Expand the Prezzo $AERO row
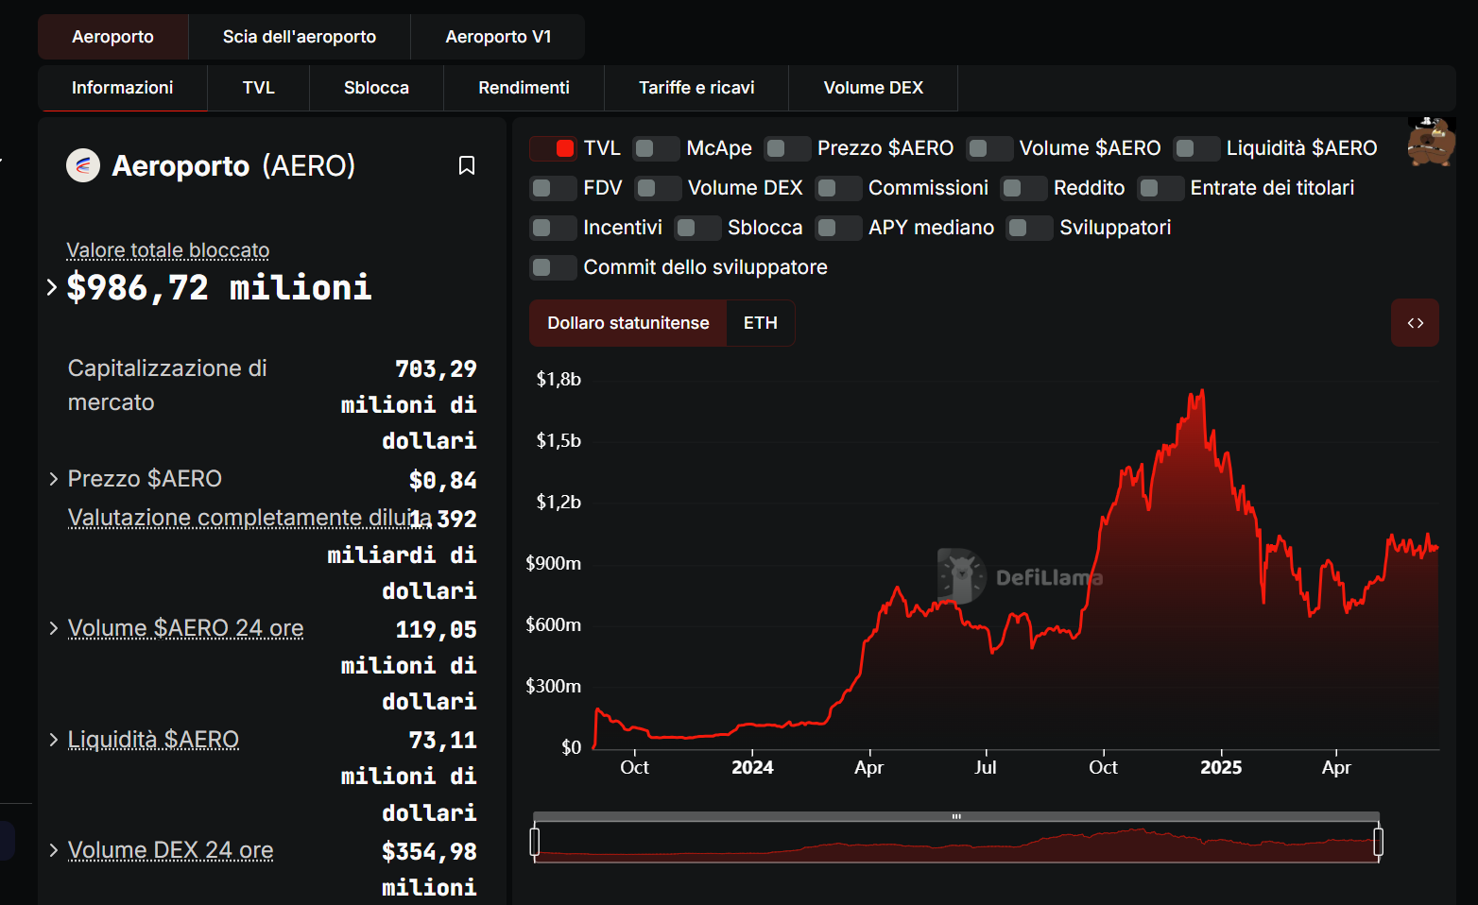The image size is (1478, 905). click(54, 479)
